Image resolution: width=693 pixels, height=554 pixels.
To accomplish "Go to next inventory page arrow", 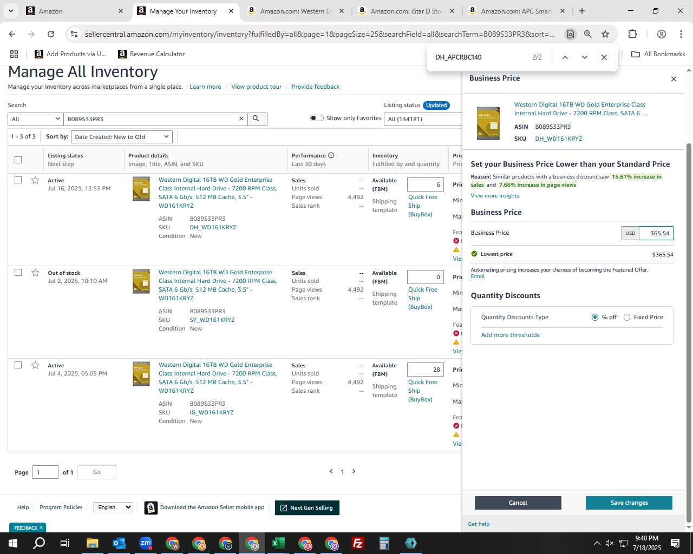I will 354,471.
